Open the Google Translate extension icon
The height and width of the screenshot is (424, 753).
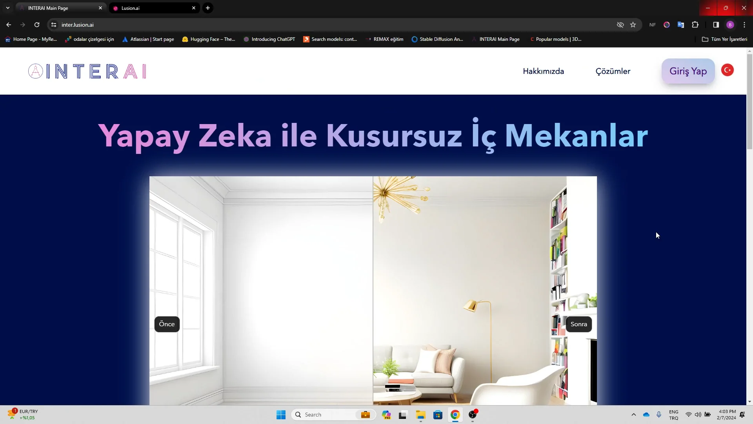point(681,24)
